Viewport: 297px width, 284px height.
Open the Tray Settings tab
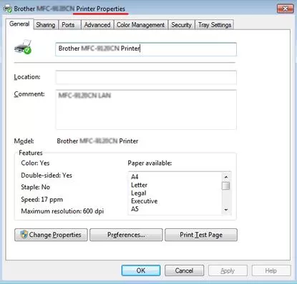click(x=215, y=25)
